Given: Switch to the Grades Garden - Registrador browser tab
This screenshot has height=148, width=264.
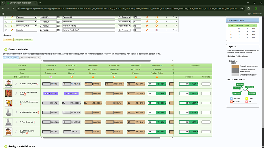Looking at the screenshot, I should [x=21, y=3].
